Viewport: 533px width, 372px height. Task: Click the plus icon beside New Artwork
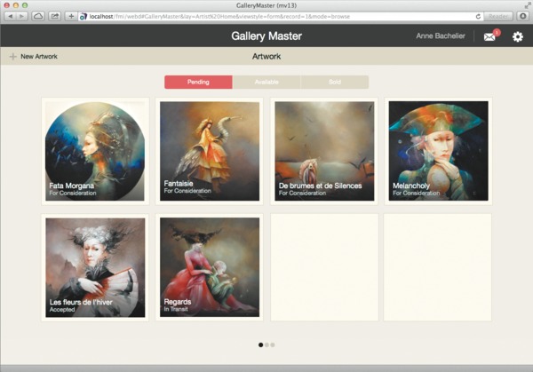(x=13, y=57)
